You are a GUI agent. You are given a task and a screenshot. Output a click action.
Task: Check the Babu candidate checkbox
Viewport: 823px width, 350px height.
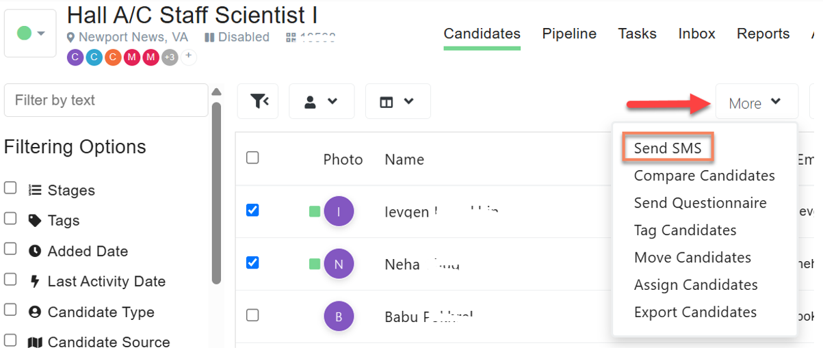(x=252, y=314)
